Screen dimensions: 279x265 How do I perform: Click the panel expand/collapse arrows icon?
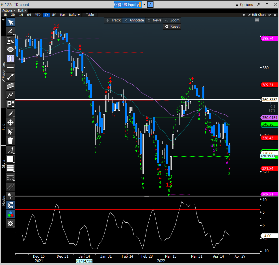pos(257,20)
